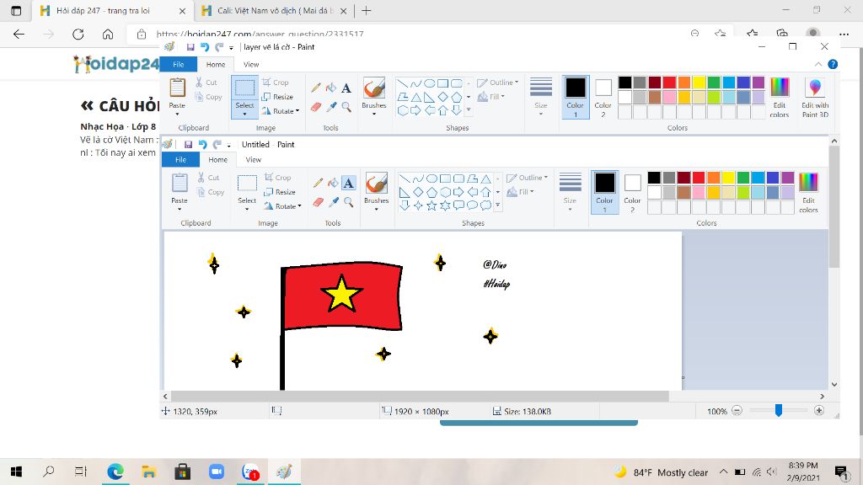Click Help question mark in layer vẽ lá cờ window
The height and width of the screenshot is (485, 863).
(x=833, y=64)
